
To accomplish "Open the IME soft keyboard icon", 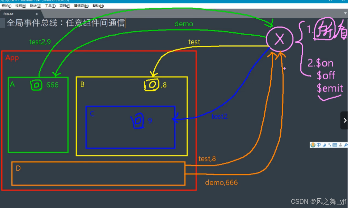I will (335, 145).
